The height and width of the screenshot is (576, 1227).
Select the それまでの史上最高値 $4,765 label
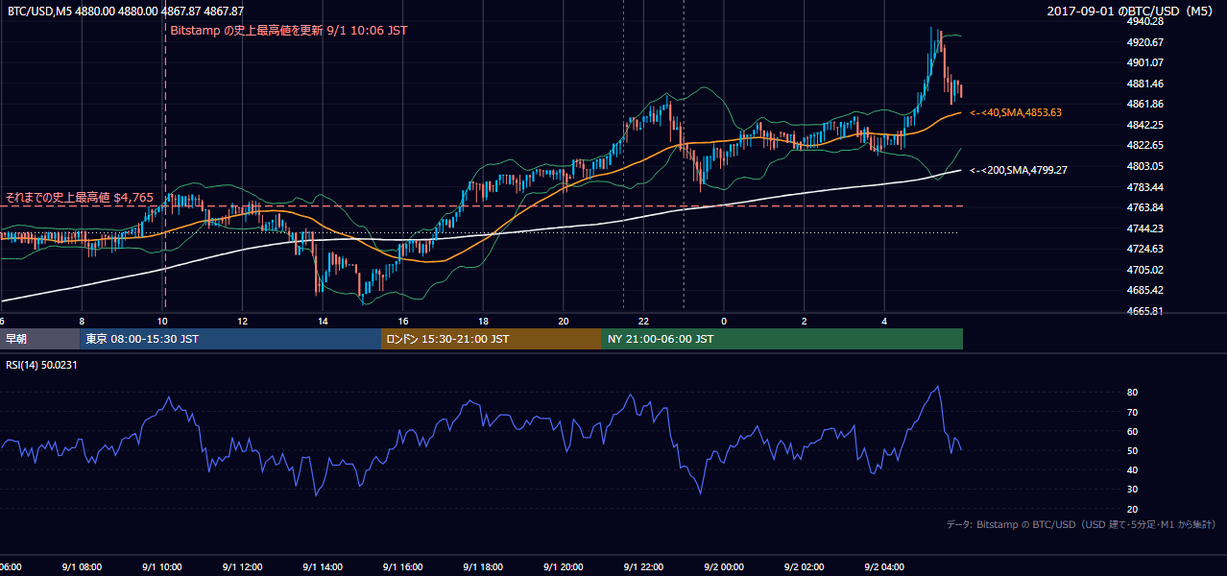pyautogui.click(x=80, y=198)
